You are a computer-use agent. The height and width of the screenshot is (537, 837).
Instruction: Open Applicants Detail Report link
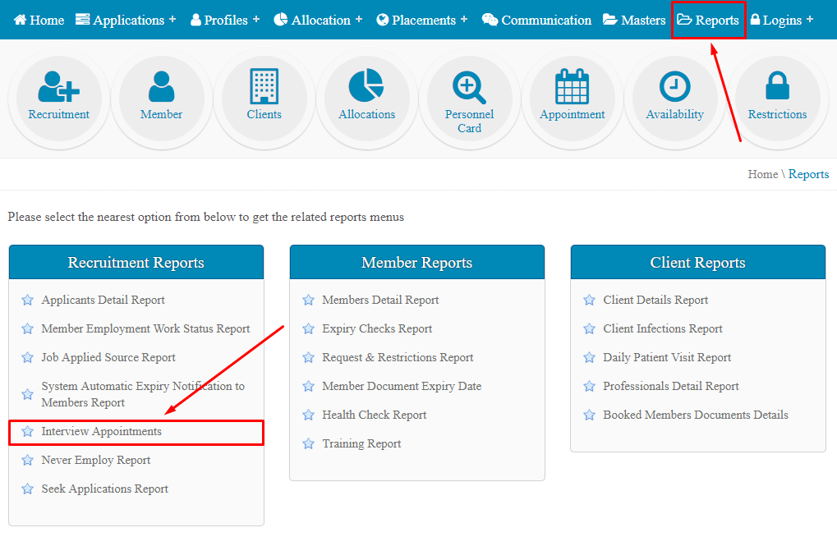click(103, 300)
